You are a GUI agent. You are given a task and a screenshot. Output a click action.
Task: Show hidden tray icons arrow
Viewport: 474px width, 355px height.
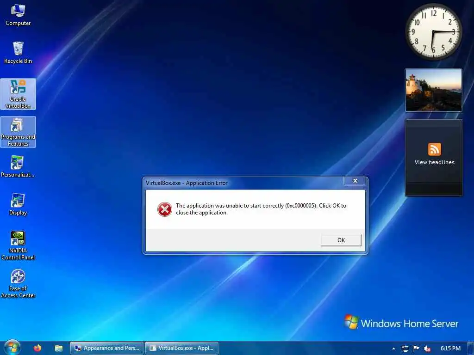click(393, 349)
